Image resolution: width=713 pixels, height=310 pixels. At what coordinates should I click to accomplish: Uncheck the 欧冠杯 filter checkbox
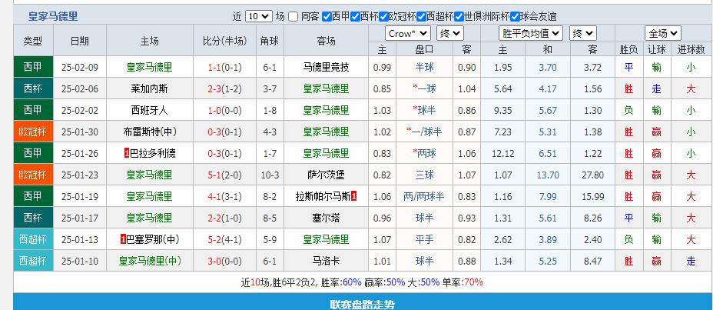(x=383, y=17)
